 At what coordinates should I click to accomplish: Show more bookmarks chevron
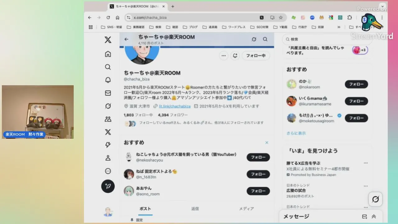pyautogui.click(x=339, y=27)
